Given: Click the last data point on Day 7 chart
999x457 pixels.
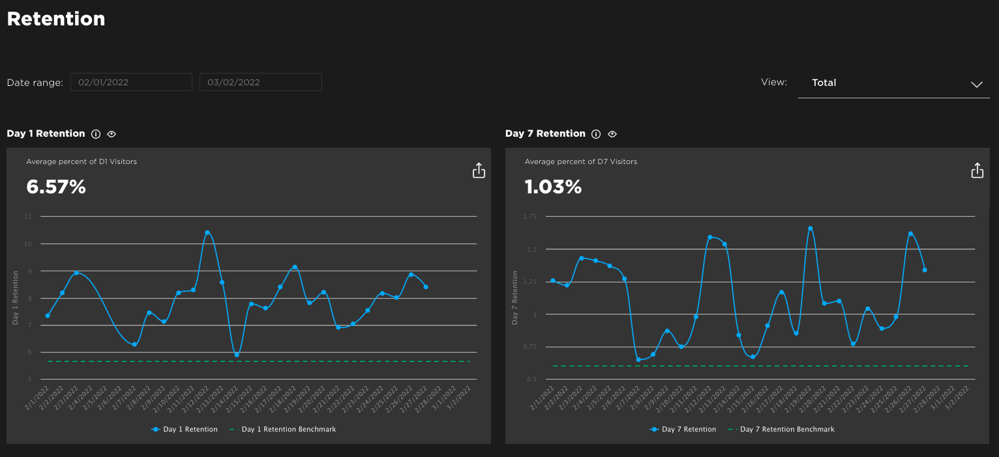Looking at the screenshot, I should click(x=925, y=270).
